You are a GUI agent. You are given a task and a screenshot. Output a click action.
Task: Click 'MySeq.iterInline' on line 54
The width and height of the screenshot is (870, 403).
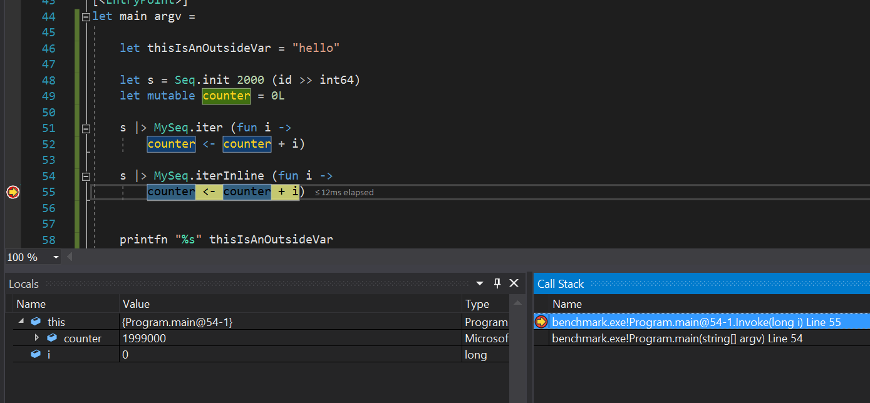pos(209,176)
